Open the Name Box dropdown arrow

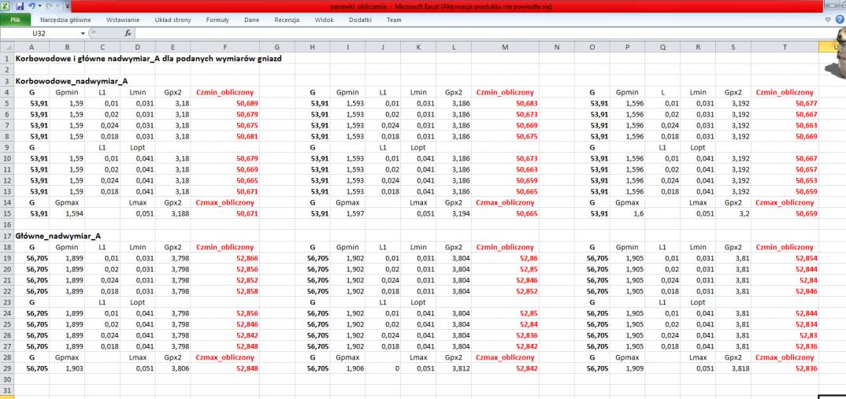point(83,33)
